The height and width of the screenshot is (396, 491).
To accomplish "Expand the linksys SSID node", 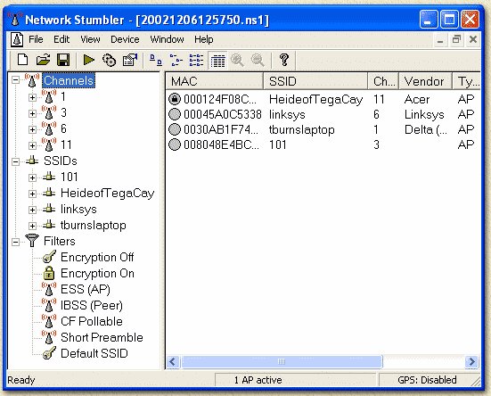I will [x=32, y=210].
